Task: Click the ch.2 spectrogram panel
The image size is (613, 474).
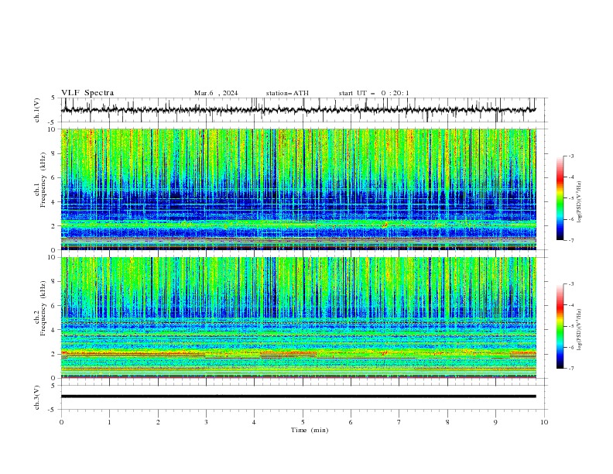Action: (299, 318)
